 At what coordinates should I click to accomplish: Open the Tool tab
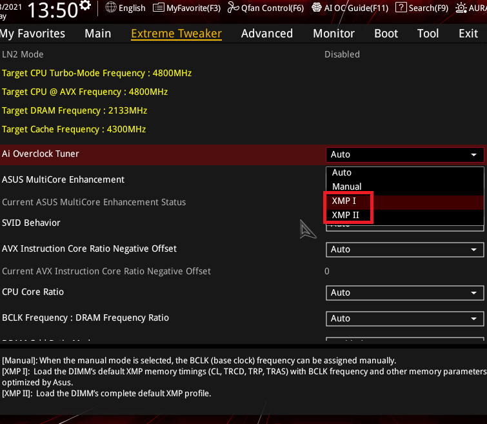(x=428, y=34)
